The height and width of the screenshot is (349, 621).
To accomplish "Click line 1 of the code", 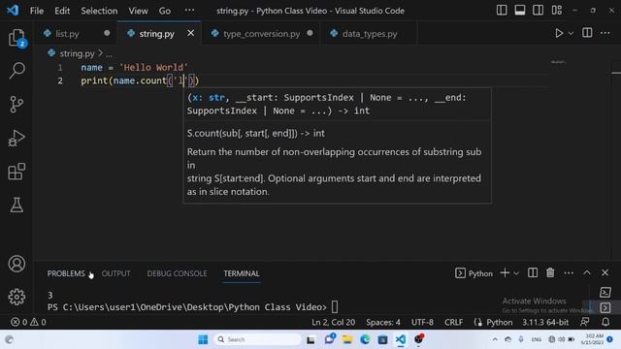I will click(x=134, y=67).
